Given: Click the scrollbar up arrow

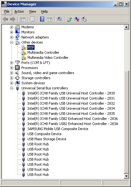Looking at the screenshot, I should click(x=126, y=27).
